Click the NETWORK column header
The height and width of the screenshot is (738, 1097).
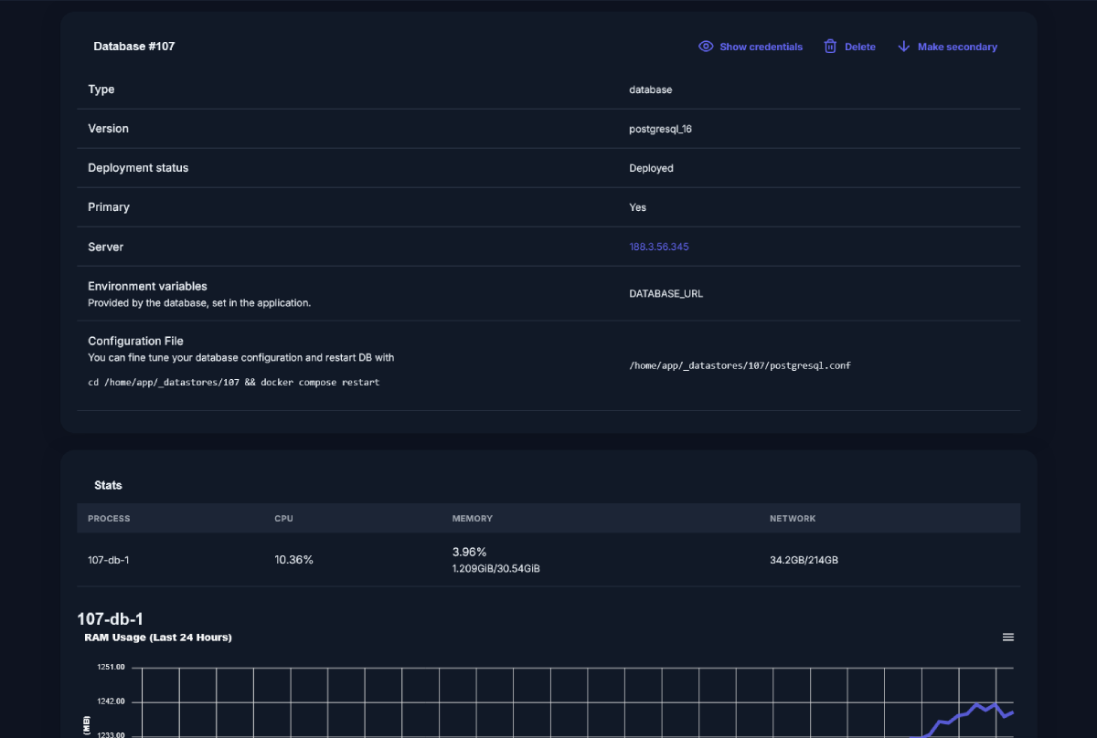793,519
